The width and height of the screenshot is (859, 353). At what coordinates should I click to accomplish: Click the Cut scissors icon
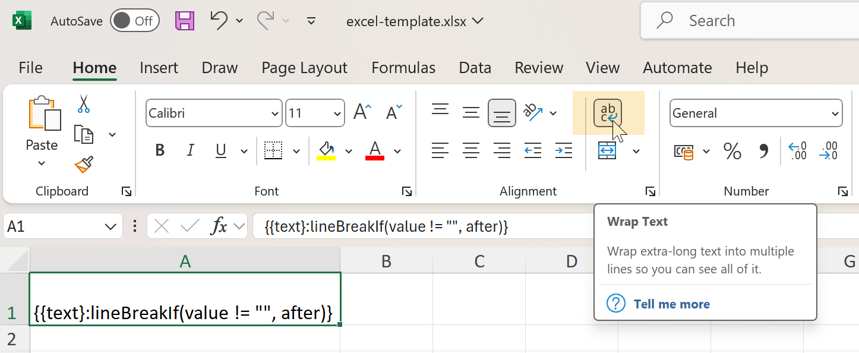[84, 104]
